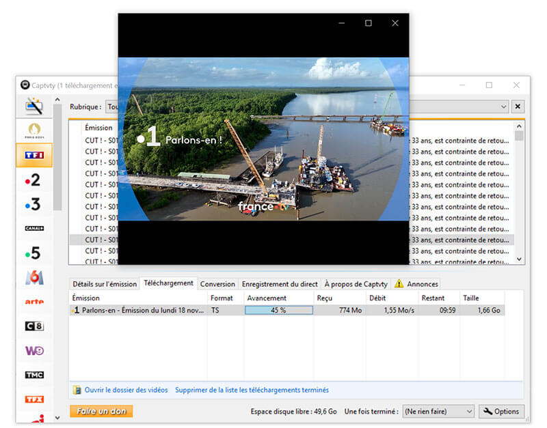Click the 45 % download progress bar
The width and height of the screenshot is (547, 428).
278,310
